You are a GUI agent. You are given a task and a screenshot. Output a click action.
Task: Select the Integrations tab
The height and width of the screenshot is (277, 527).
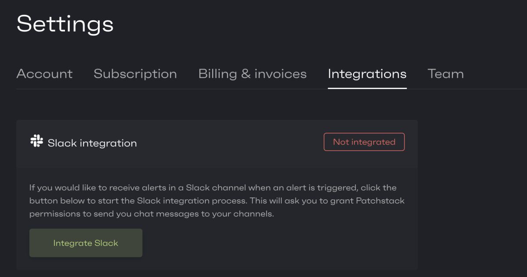coord(367,74)
